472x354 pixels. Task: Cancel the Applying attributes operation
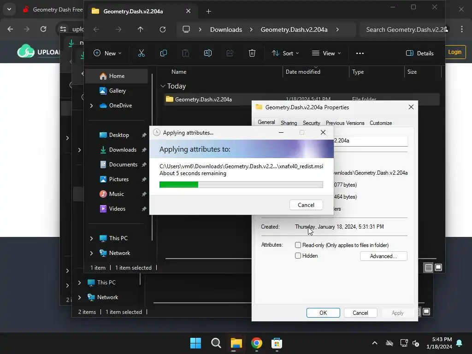(306, 205)
